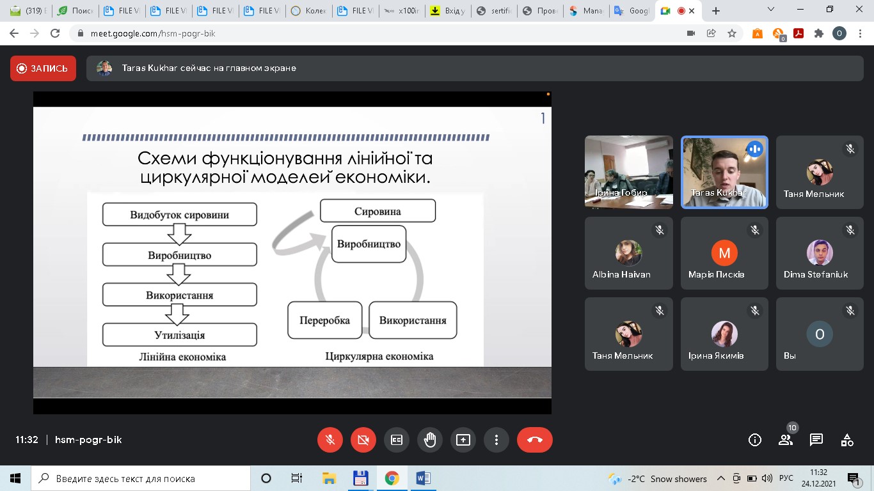
Task: Select the Марія Писків participant tile
Action: pyautogui.click(x=724, y=253)
